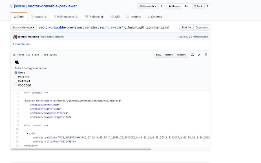View the Raw file
261x163 pixels.
point(159,55)
